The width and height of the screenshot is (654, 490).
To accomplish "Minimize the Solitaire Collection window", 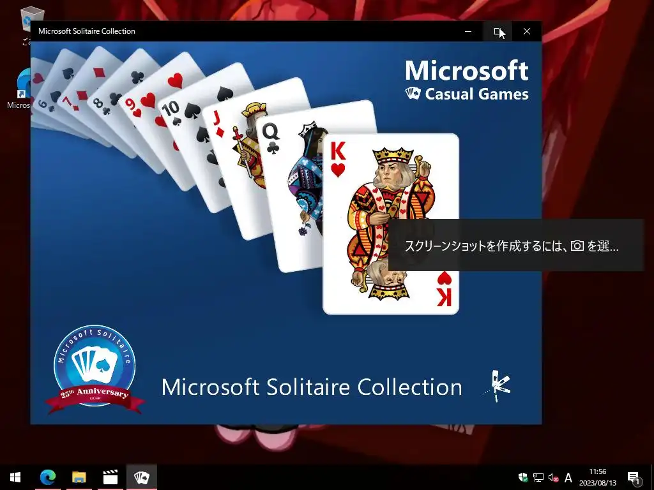I will 468,31.
